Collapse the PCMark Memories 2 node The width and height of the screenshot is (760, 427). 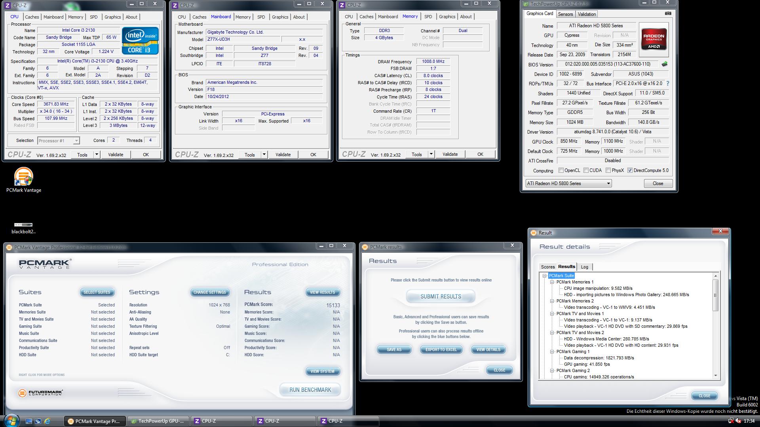coord(552,301)
